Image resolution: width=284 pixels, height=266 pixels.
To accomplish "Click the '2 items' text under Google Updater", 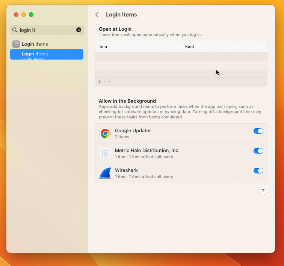I will 122,137.
